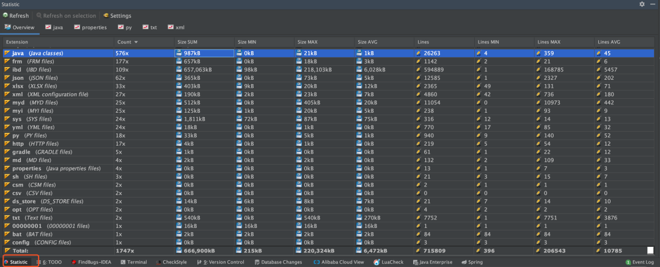Select the ibd (IBD files) row
660x267 pixels.
tap(330, 69)
